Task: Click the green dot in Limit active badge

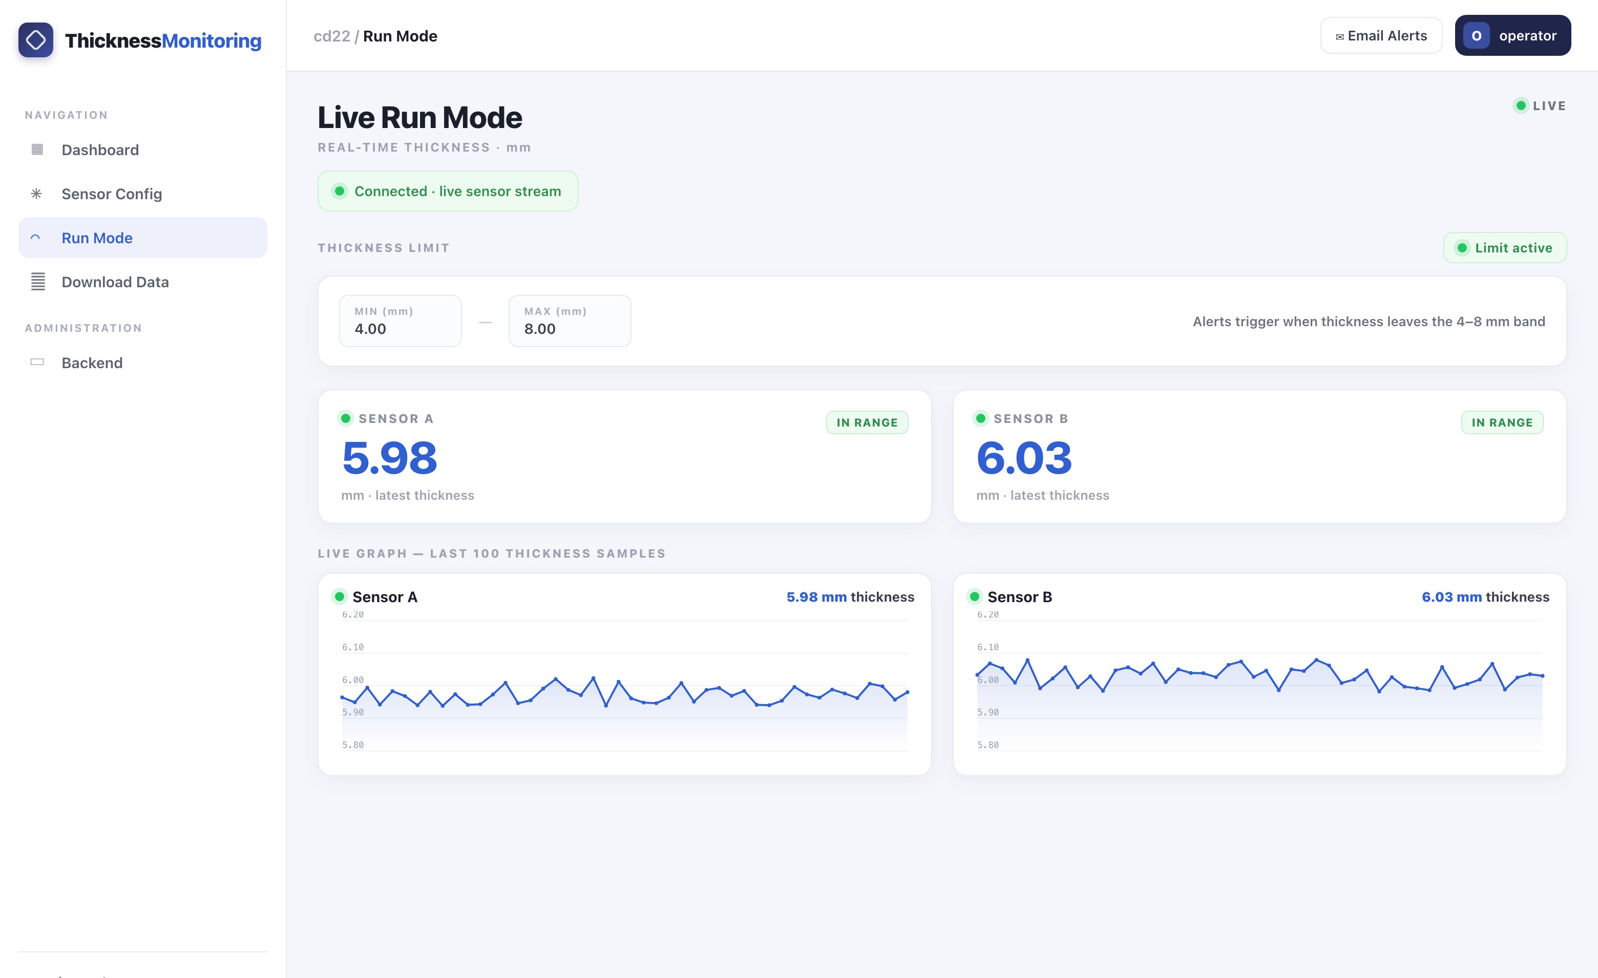Action: (1462, 248)
